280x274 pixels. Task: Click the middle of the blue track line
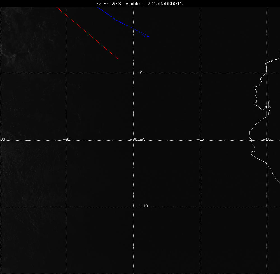[x=123, y=23]
